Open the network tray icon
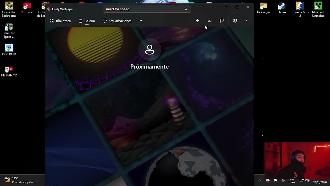Screen dimensions: 330x186 pyautogui.click(x=301, y=180)
